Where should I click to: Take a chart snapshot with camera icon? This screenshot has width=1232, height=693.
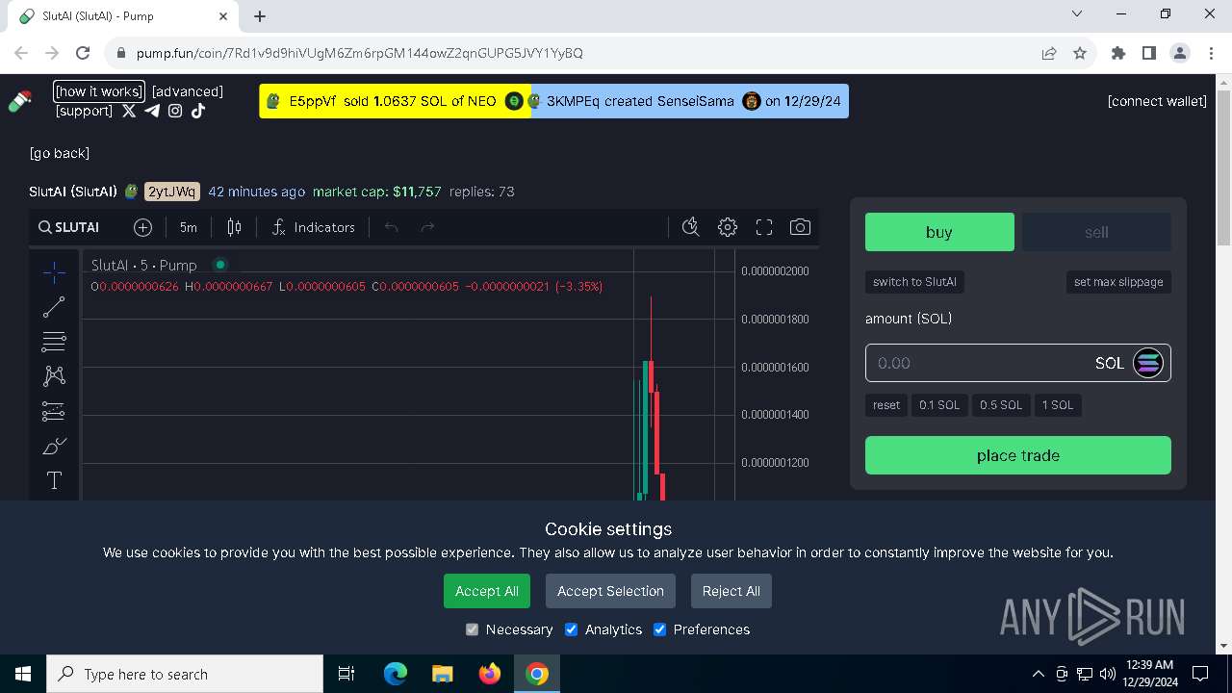(800, 227)
